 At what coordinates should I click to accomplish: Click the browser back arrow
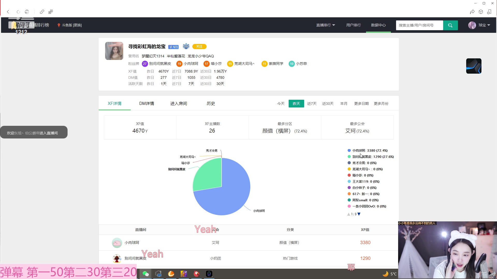pos(8,12)
